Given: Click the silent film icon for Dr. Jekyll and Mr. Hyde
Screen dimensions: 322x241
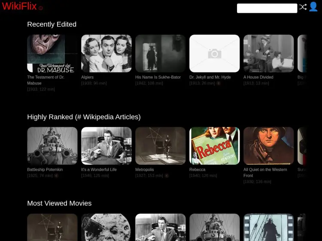Looking at the screenshot, I should pyautogui.click(x=219, y=83).
